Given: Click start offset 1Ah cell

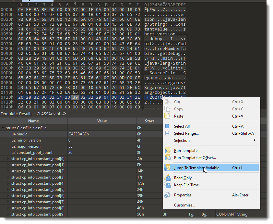Looking at the screenshot, I should [x=149, y=183].
